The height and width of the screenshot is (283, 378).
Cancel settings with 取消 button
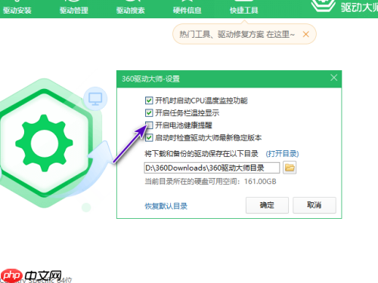[x=314, y=205]
